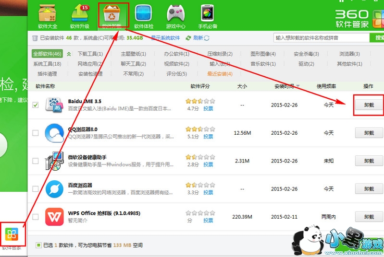The width and height of the screenshot is (384, 257).
Task: Click 两周内 usage frequency value
Action: tap(328, 217)
